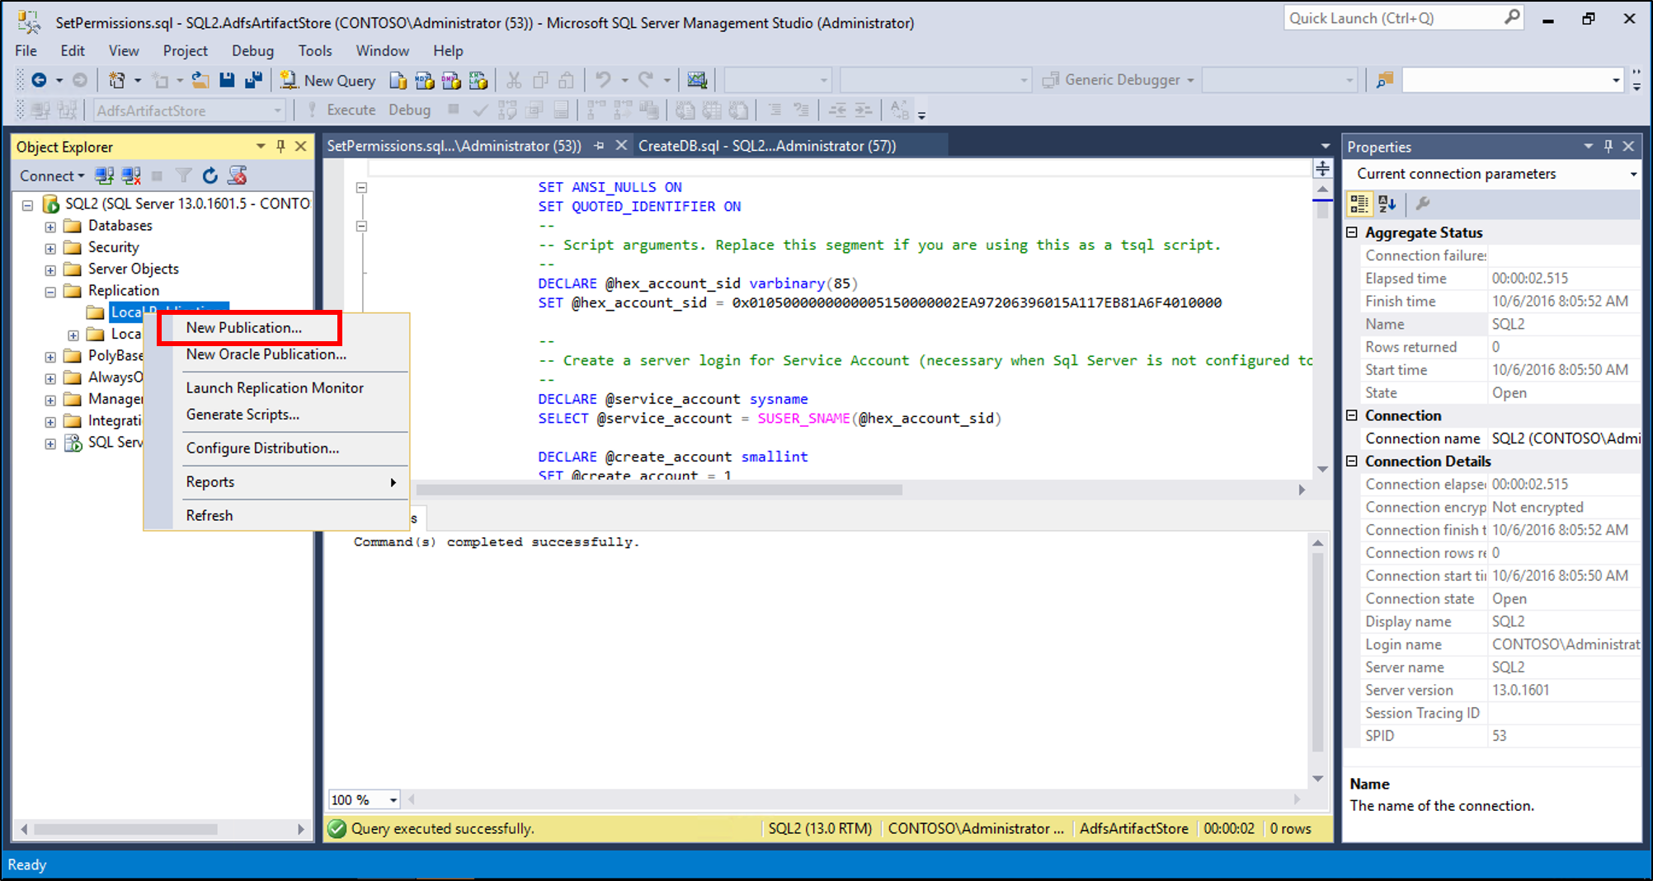Click the Object Explorer horizontal scrollbar
This screenshot has height=881, width=1653.
[125, 829]
